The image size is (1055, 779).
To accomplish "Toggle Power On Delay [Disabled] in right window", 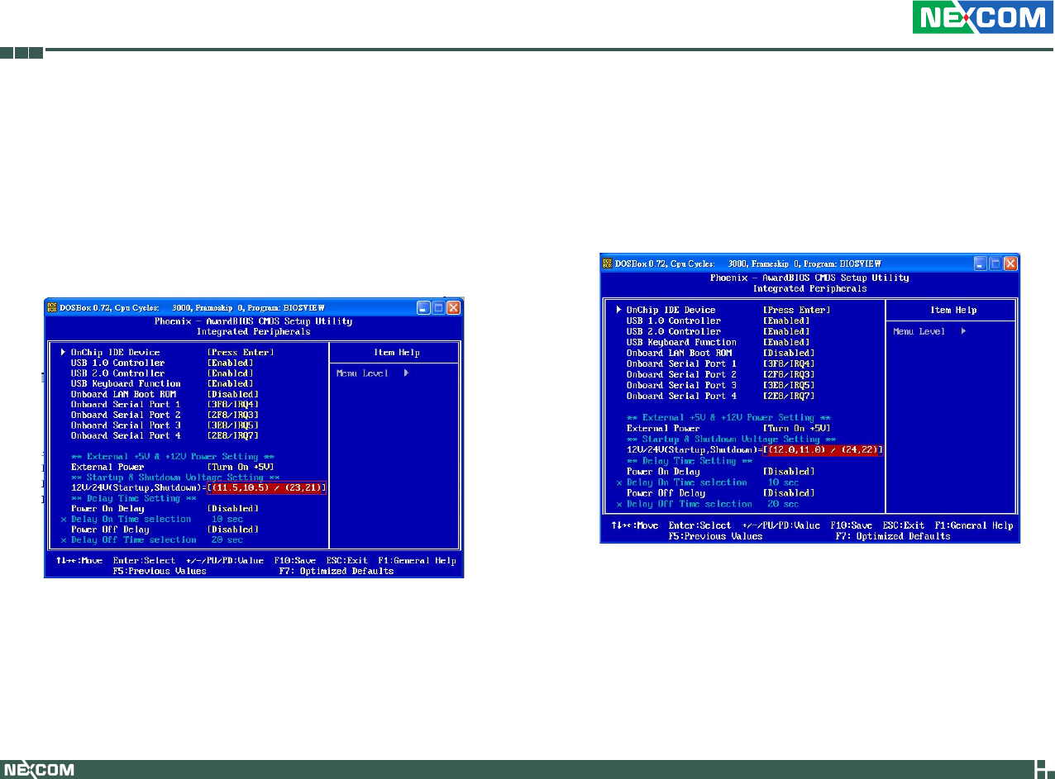I will [788, 472].
